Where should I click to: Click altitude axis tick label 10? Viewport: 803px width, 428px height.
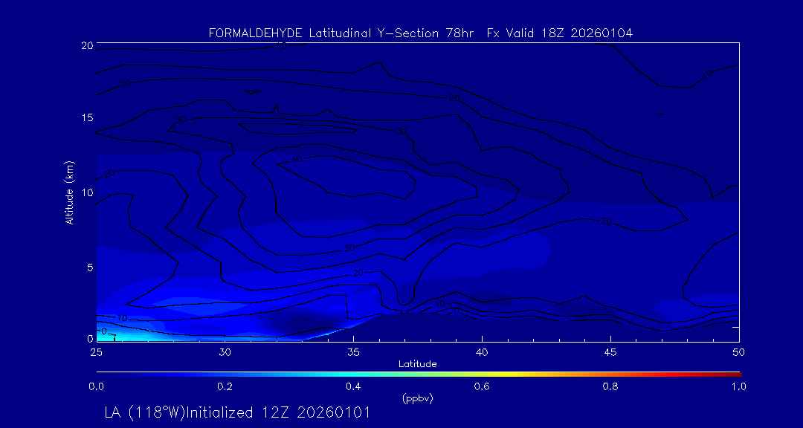(86, 192)
